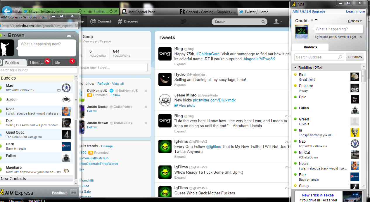Click What's happening now box in AIM Express

[x=48, y=48]
